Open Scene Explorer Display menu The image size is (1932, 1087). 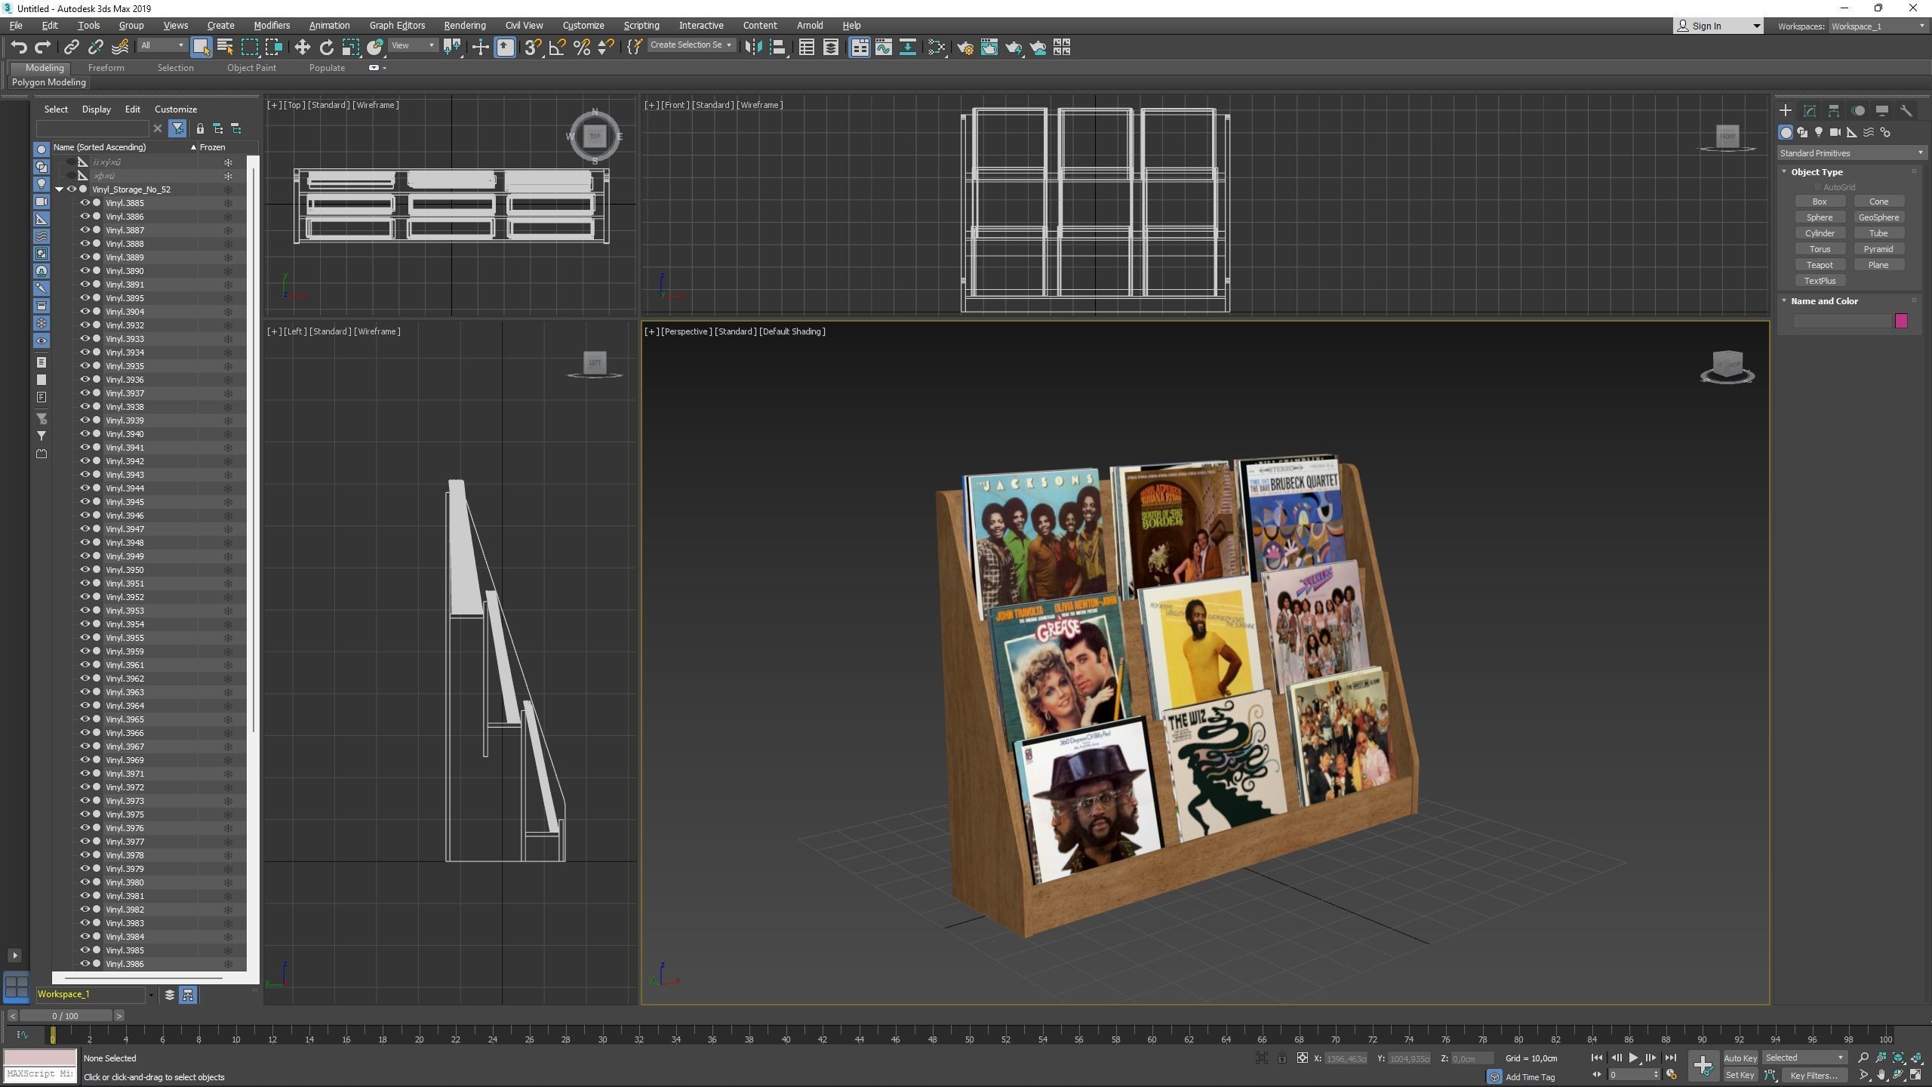(96, 109)
